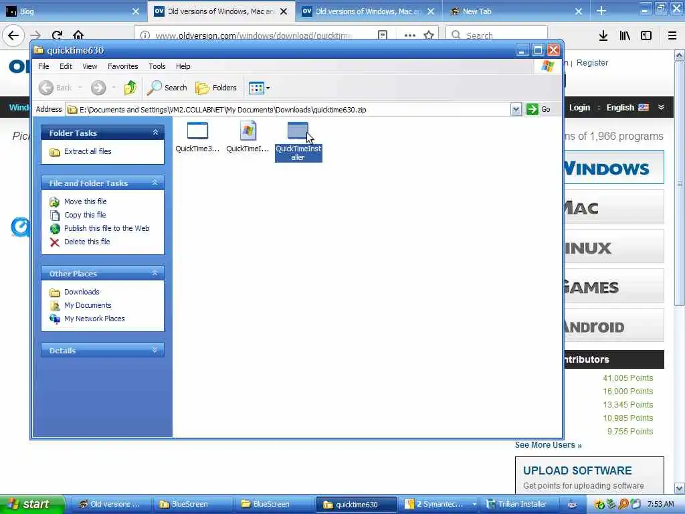The height and width of the screenshot is (514, 685).
Task: Switch to the New Tab browser tab
Action: click(x=516, y=11)
